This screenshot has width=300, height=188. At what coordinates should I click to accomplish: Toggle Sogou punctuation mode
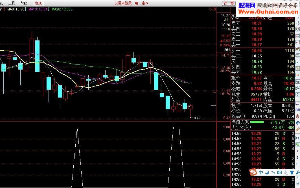point(273,173)
